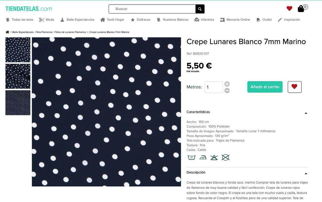This screenshot has width=322, height=202.
Task: Decrease meters with minus icon
Action: [x=227, y=91]
